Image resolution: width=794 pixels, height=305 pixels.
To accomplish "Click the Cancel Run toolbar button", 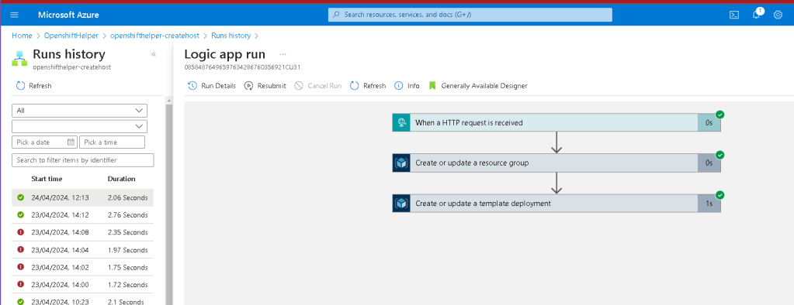I will [318, 86].
